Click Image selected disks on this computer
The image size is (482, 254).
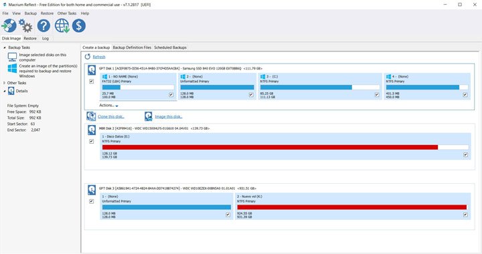pyautogui.click(x=42, y=57)
